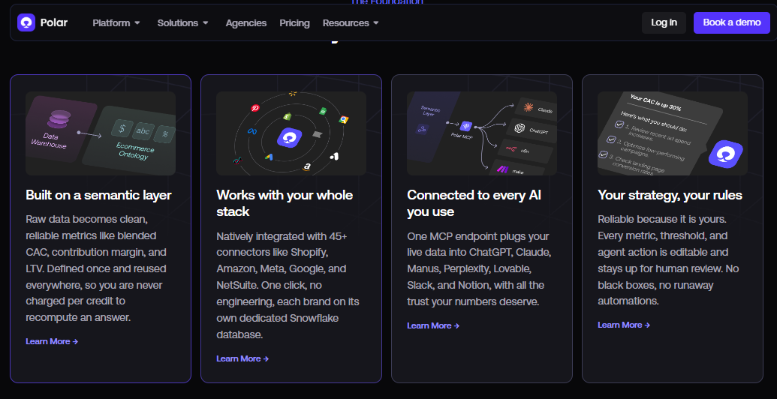
Task: Click the Connected to every AI you use heading
Action: [x=474, y=203]
